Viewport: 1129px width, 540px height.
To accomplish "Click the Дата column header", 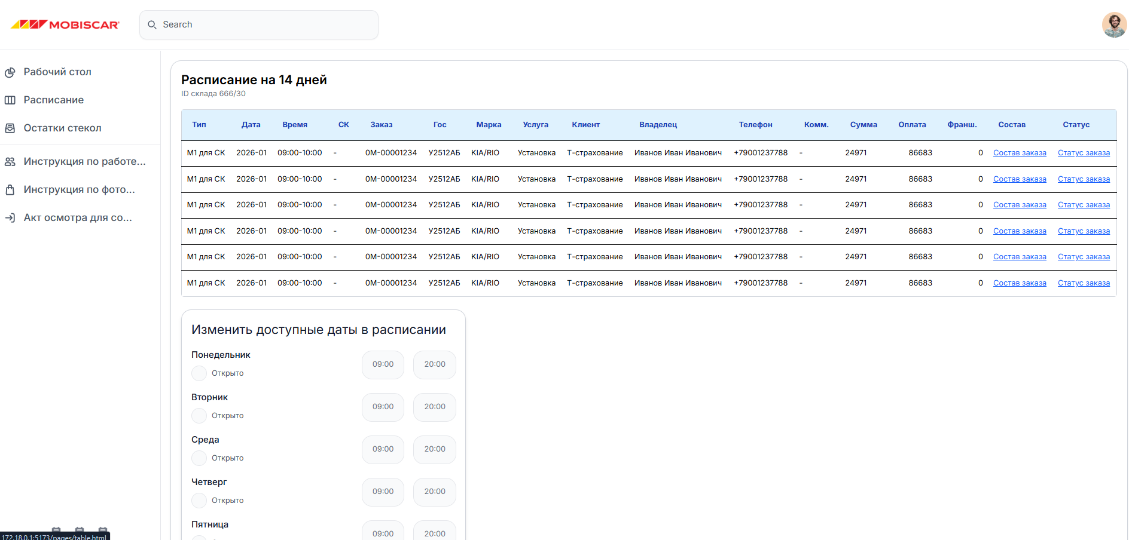I will click(x=251, y=125).
